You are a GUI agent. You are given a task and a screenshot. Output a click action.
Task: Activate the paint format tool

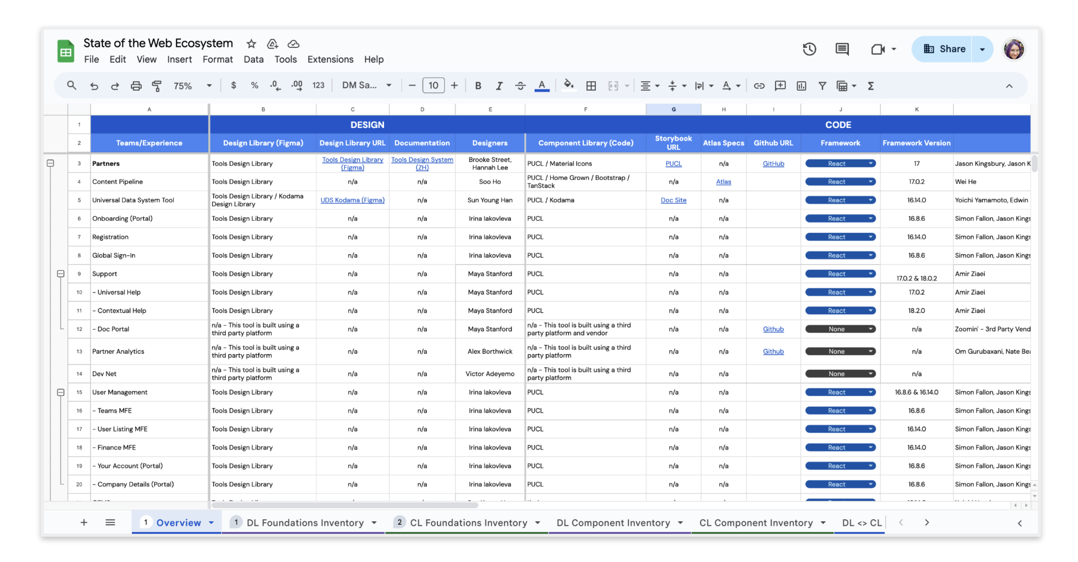point(157,86)
